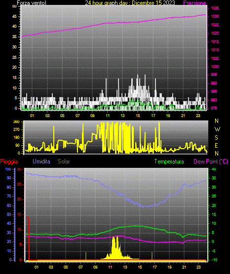
Task: Click green temperature axis value 40
Action: click(214, 169)
